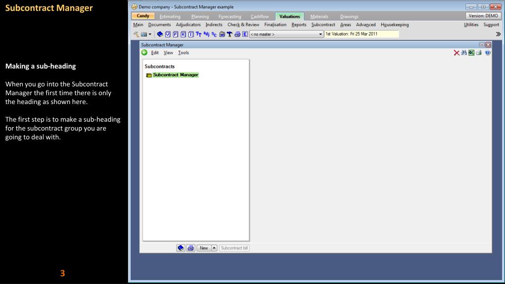Viewport: 505px width, 284px height.
Task: Open the Indirects menu
Action: (x=214, y=25)
